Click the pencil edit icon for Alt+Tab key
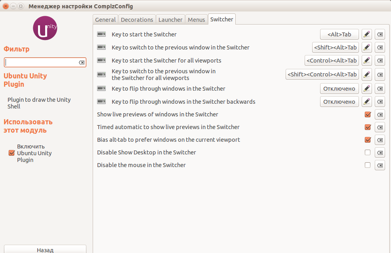 [x=367, y=34]
